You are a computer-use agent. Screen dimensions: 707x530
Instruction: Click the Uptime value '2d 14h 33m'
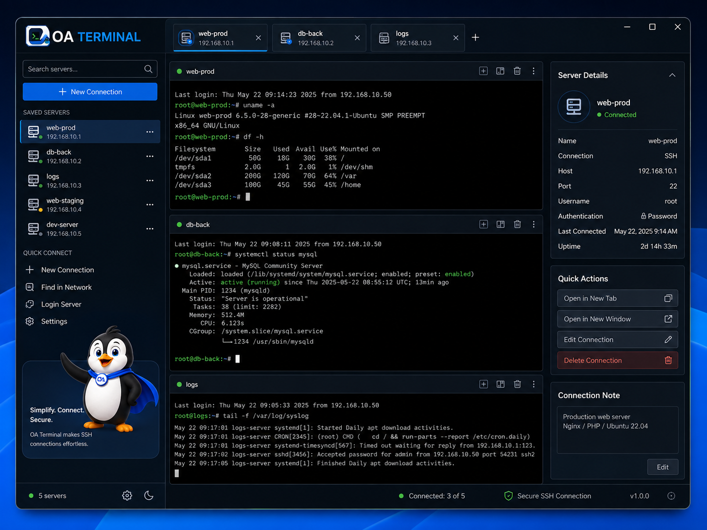coord(659,246)
